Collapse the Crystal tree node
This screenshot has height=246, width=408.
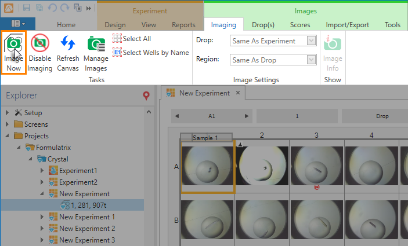[x=30, y=159]
